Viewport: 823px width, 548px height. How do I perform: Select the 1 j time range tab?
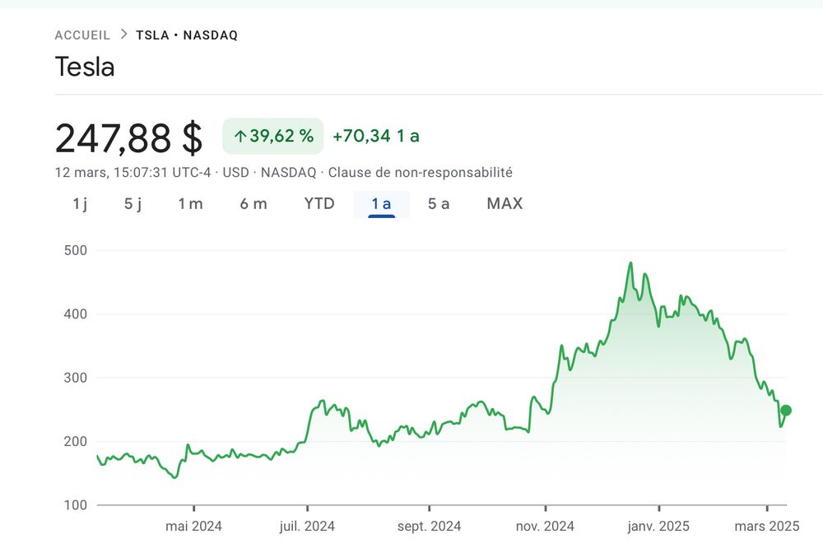point(80,204)
